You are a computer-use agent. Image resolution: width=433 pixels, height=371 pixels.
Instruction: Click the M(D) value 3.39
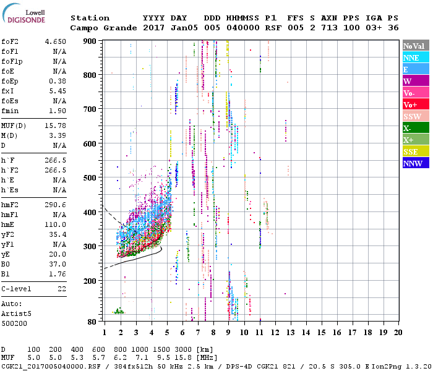tap(58, 135)
